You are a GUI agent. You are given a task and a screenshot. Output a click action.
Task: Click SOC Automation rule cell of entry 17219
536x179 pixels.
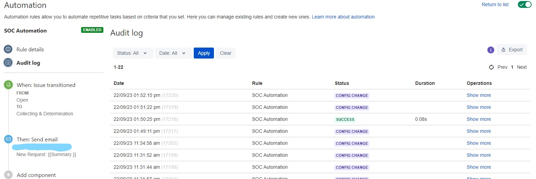(270, 107)
